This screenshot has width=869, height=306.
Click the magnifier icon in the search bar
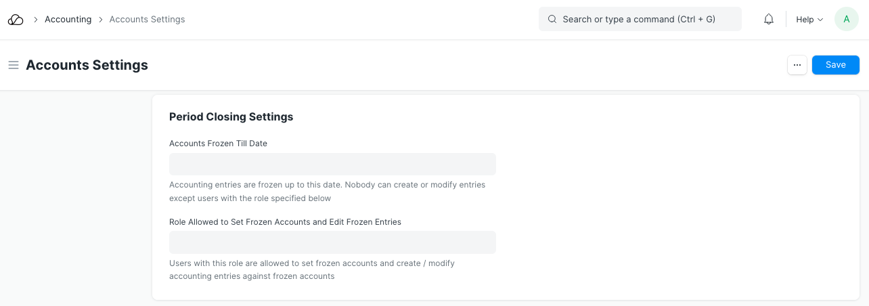(x=552, y=20)
